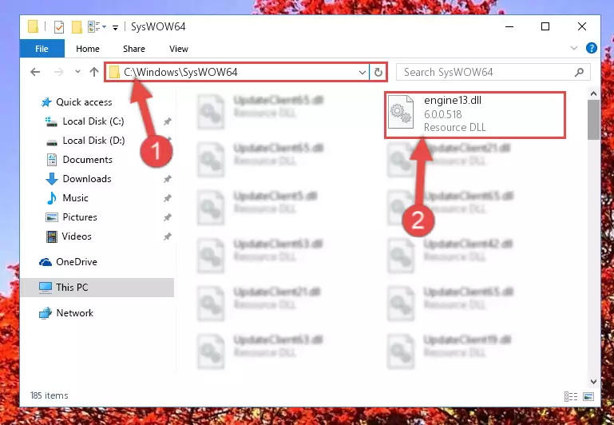Image resolution: width=614 pixels, height=425 pixels.
Task: Open the Home ribbon tab
Action: click(88, 49)
